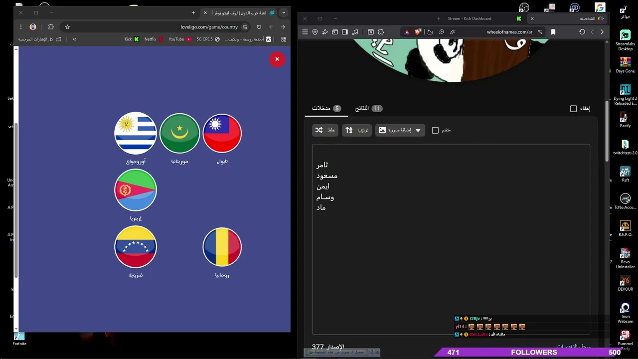This screenshot has width=638, height=359.
Task: Click translate page icon in Brave
Action: 453,32
